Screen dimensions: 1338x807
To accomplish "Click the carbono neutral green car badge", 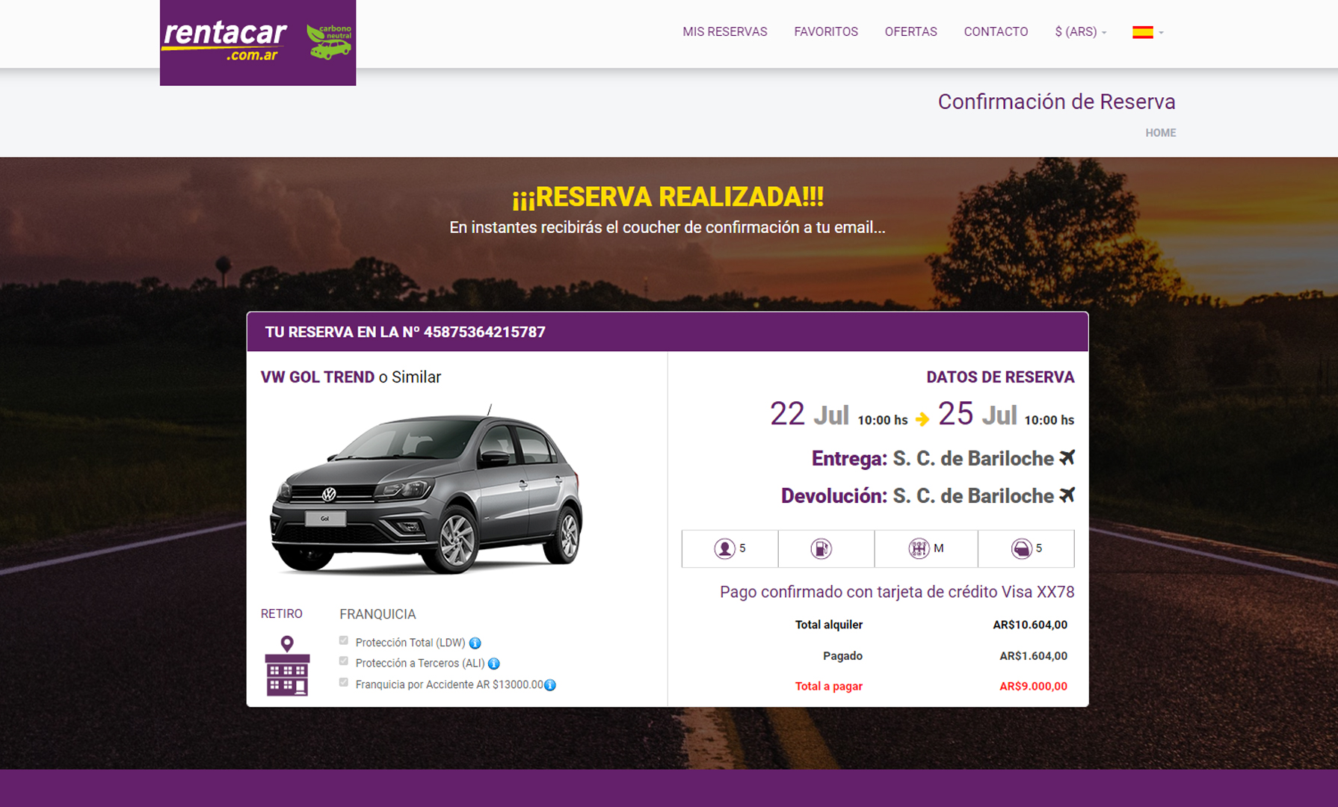I will point(329,42).
